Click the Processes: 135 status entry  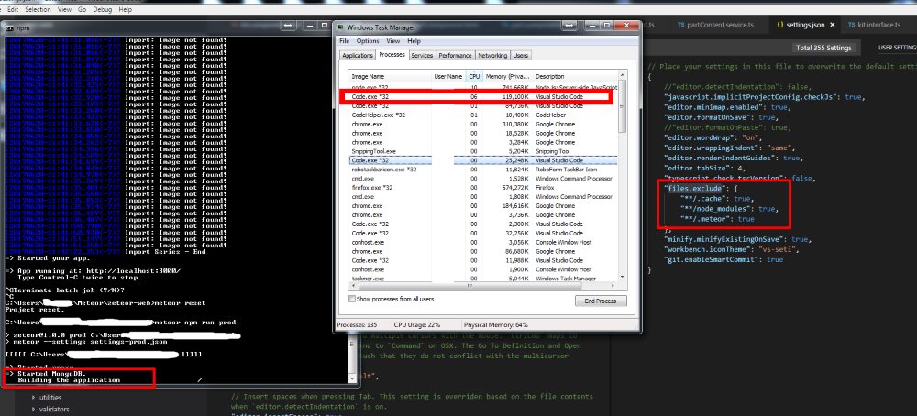pos(357,324)
